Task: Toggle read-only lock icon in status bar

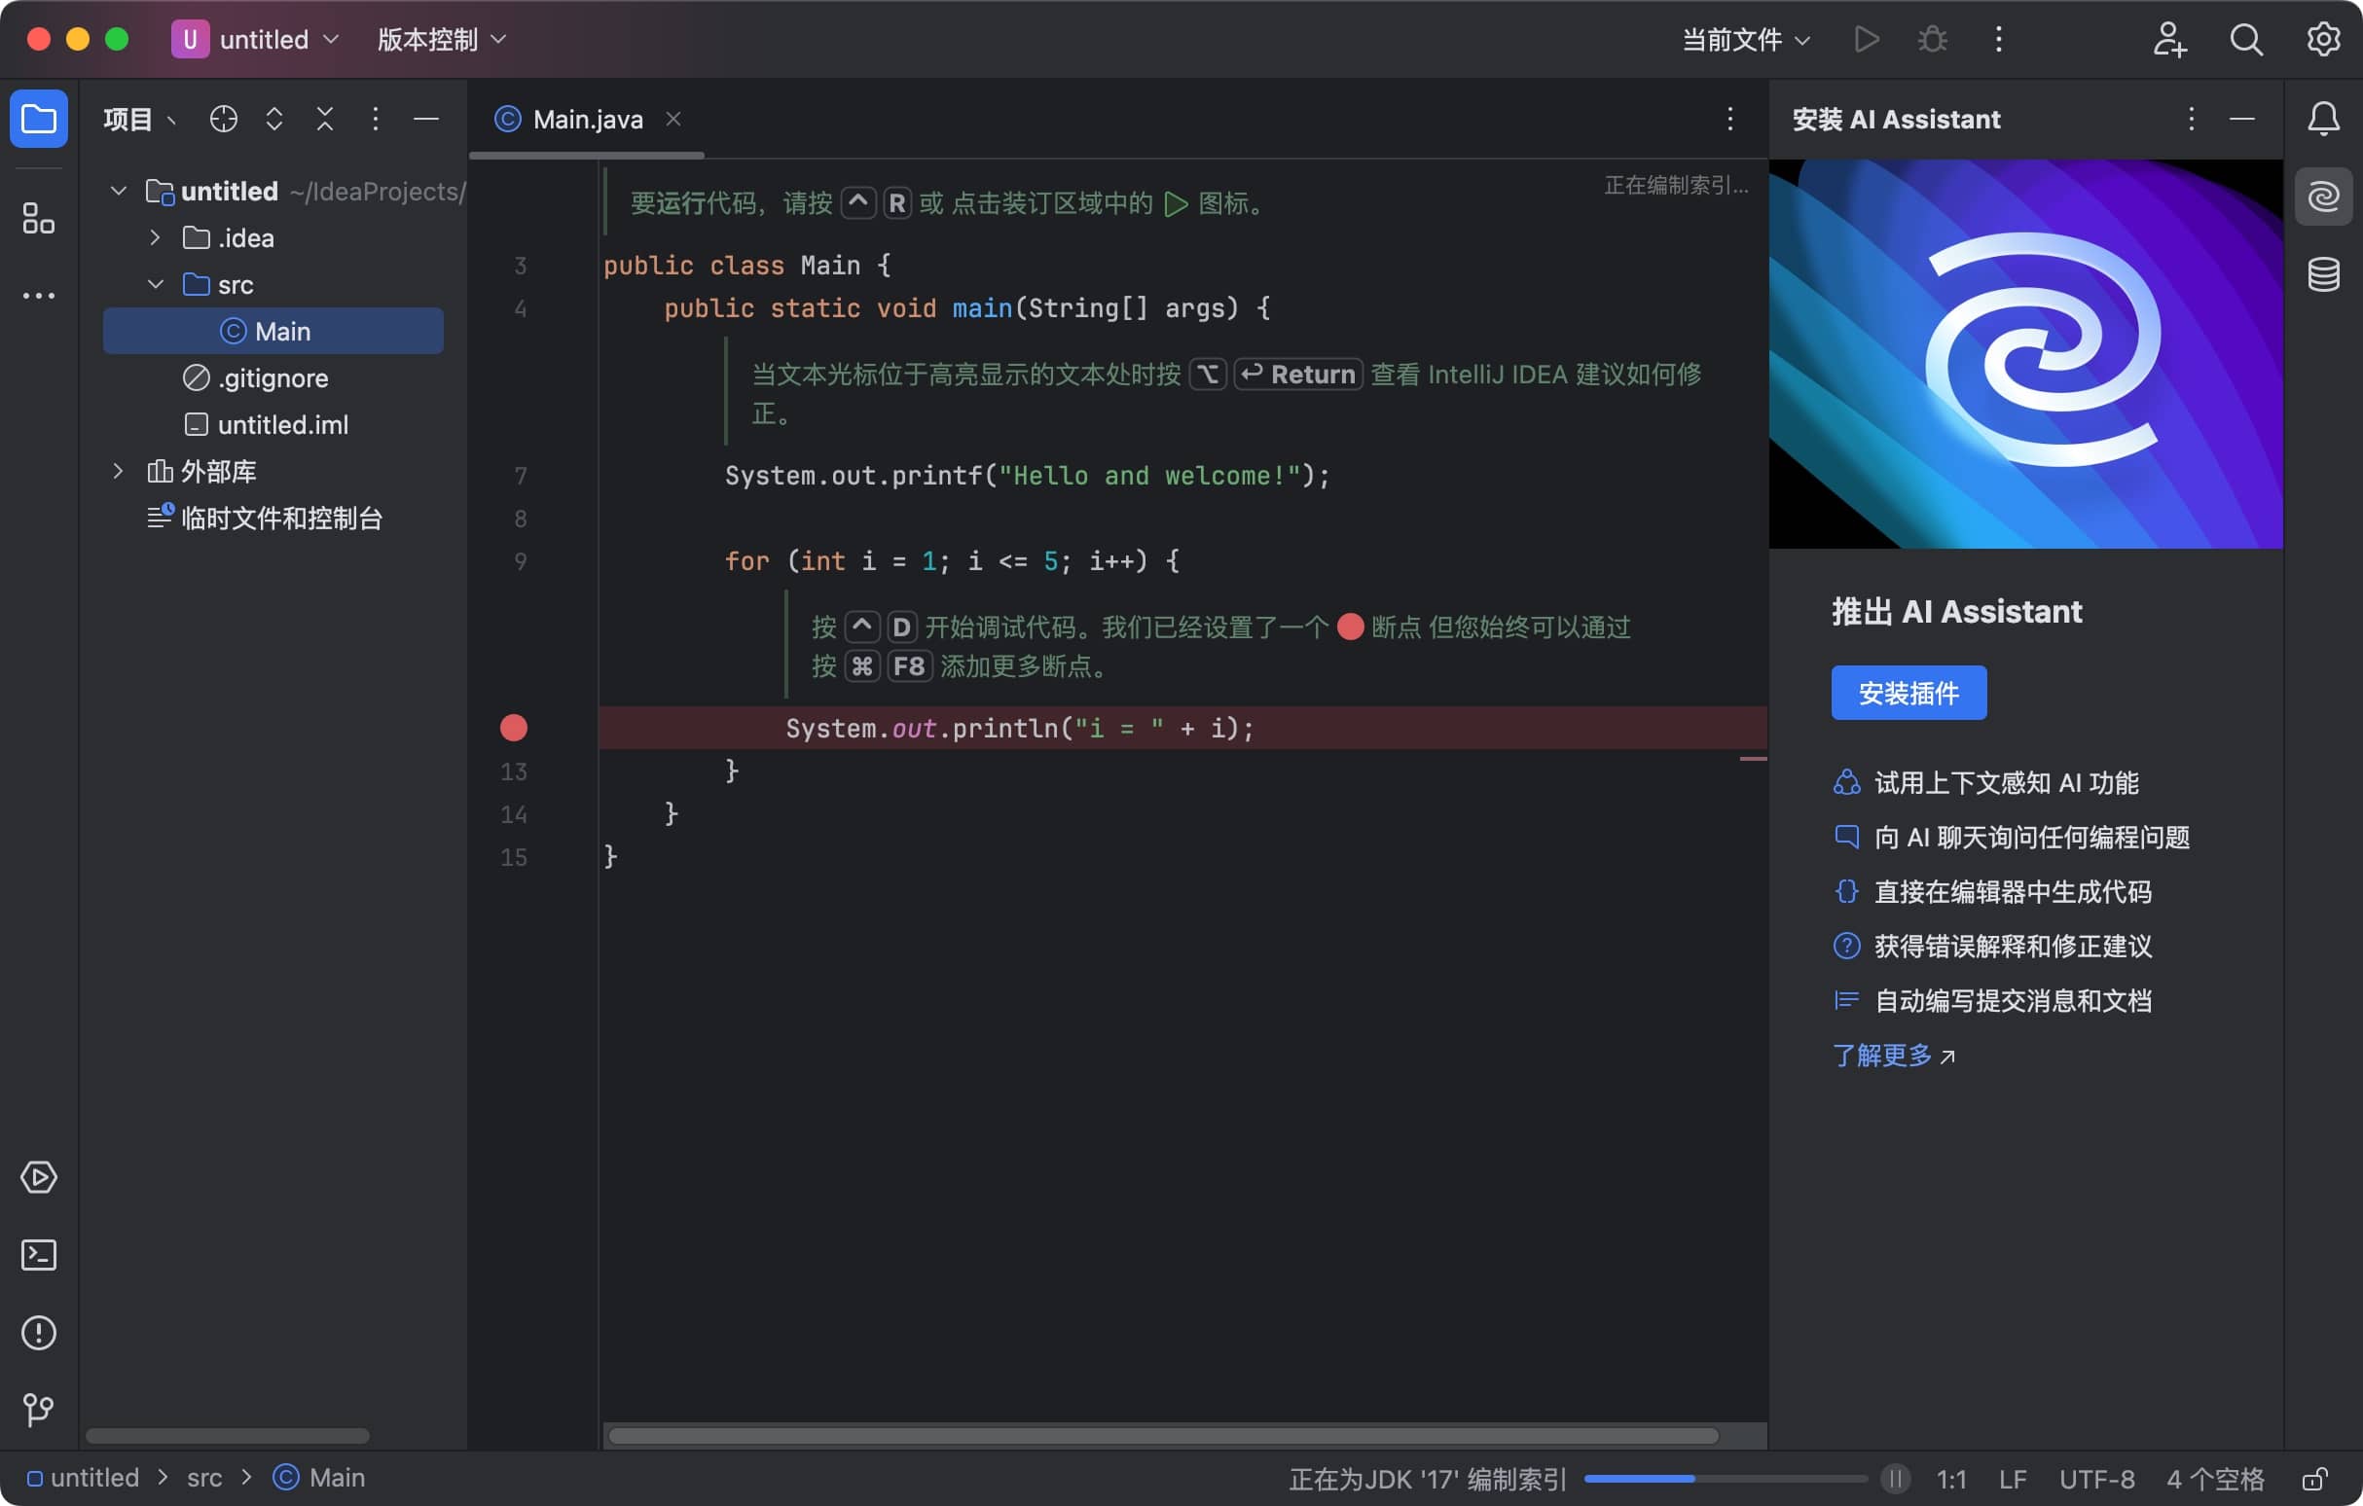Action: click(2316, 1478)
